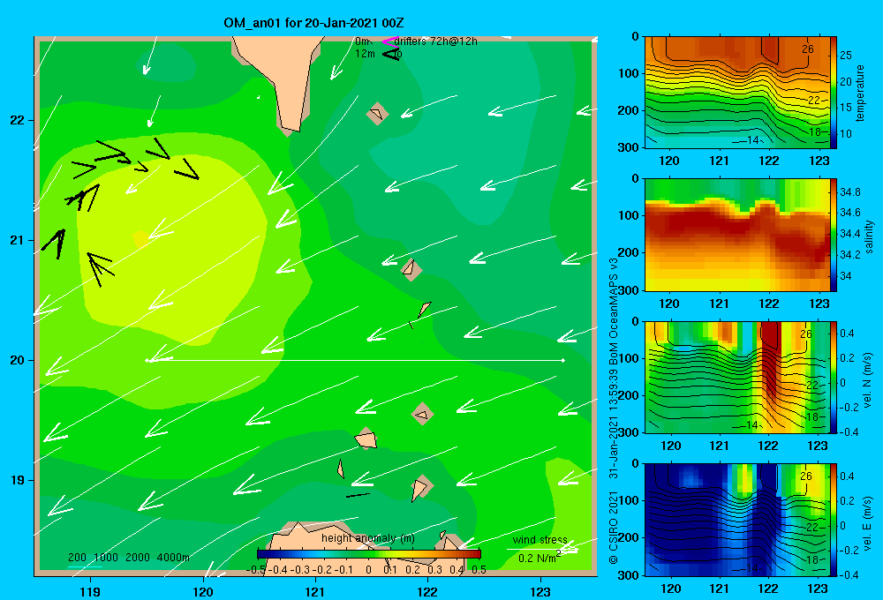Click the 'wind stress' legend label
Image resolution: width=883 pixels, height=600 pixels.
tap(540, 540)
